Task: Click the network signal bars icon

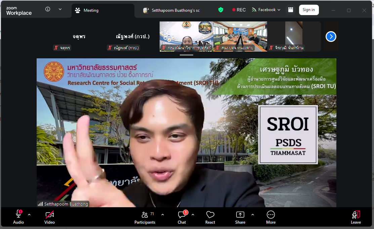Action: click(x=40, y=204)
